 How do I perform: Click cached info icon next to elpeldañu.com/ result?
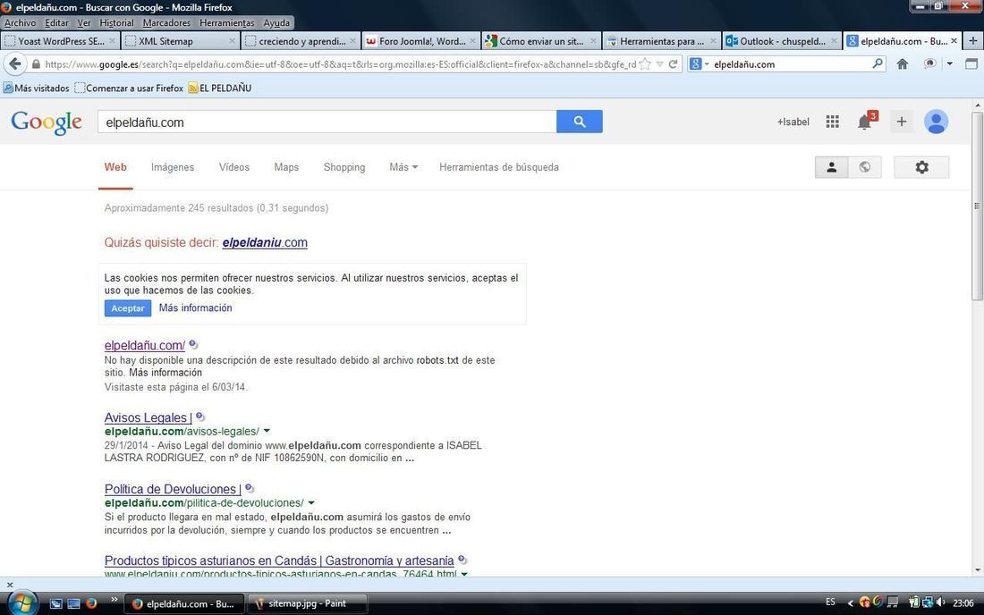193,344
